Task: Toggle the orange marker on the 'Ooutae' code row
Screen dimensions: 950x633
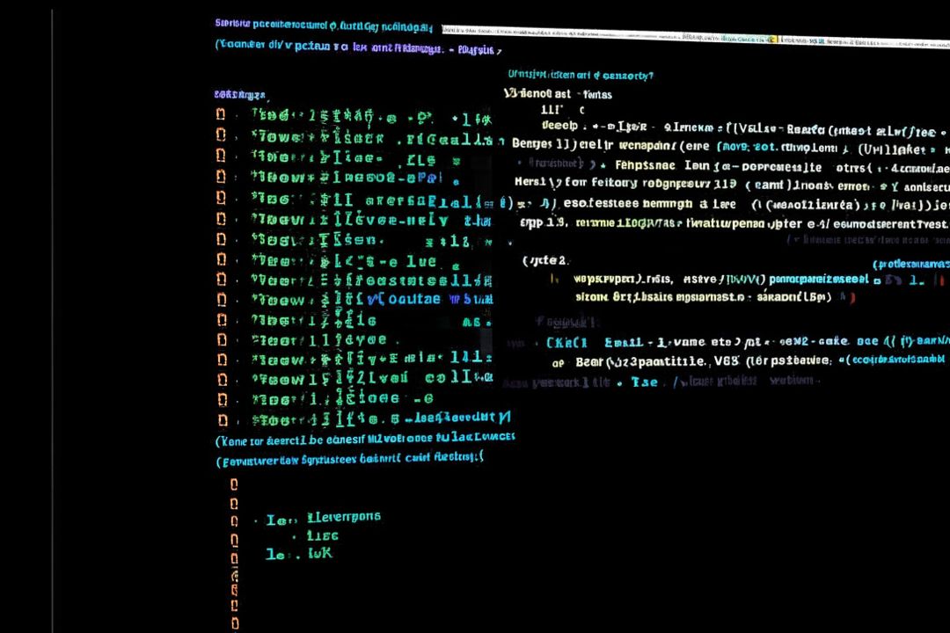Action: 222,298
